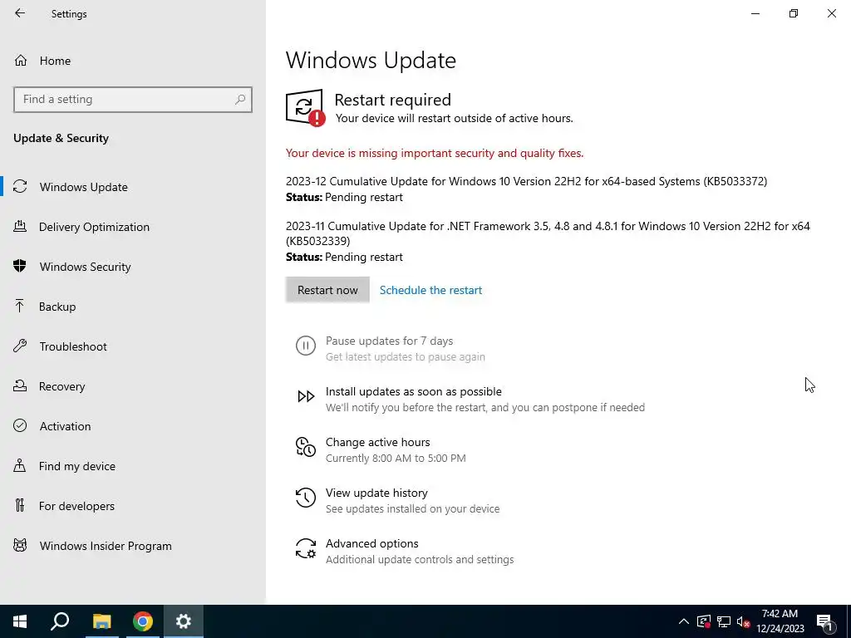Click the network tray icon
851x638 pixels.
pyautogui.click(x=724, y=621)
